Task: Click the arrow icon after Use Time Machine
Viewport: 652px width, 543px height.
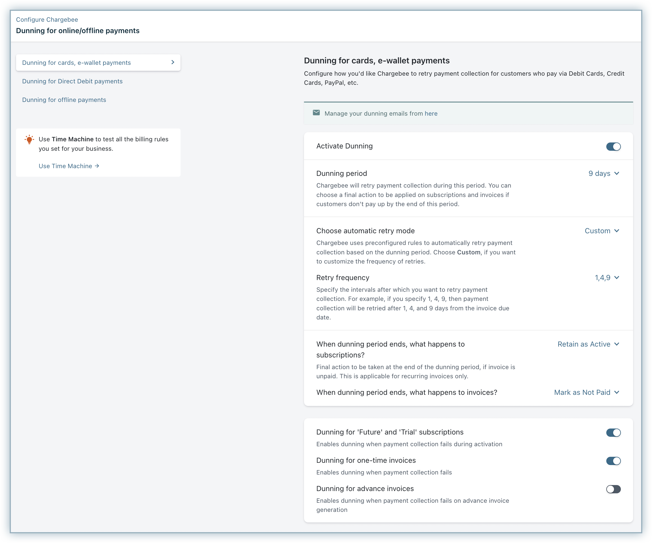Action: tap(97, 166)
